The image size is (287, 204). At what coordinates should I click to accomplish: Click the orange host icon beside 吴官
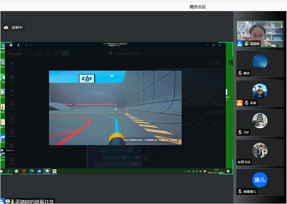[240, 103]
